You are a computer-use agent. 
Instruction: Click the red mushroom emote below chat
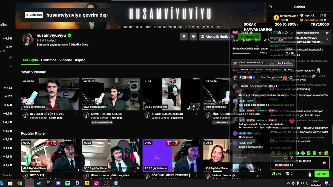pos(321,153)
